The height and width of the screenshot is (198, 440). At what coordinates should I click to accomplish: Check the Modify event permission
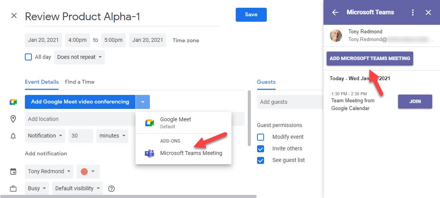tap(261, 137)
